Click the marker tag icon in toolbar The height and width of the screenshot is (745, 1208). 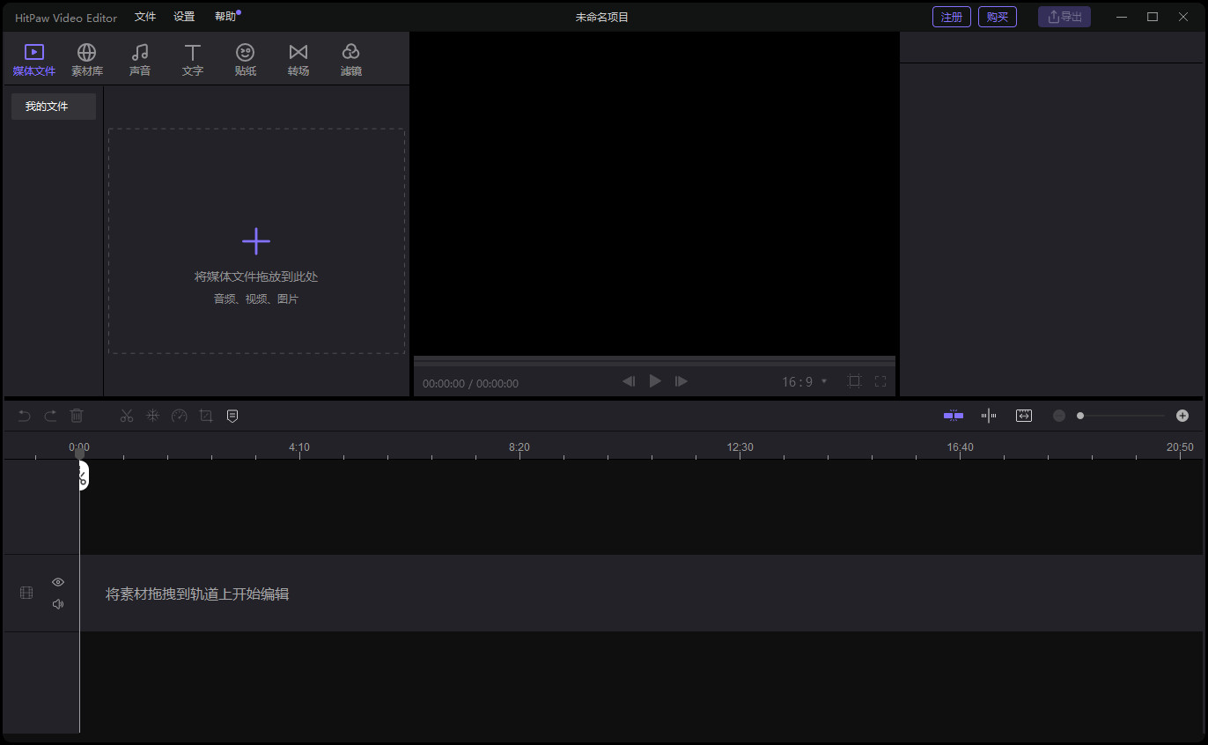tap(232, 416)
